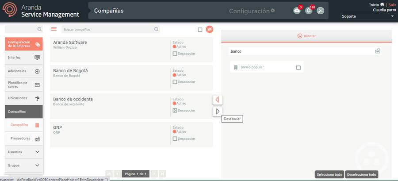This screenshot has width=398, height=181.
Task: Click the Asociar circle icon
Action: tap(300, 36)
